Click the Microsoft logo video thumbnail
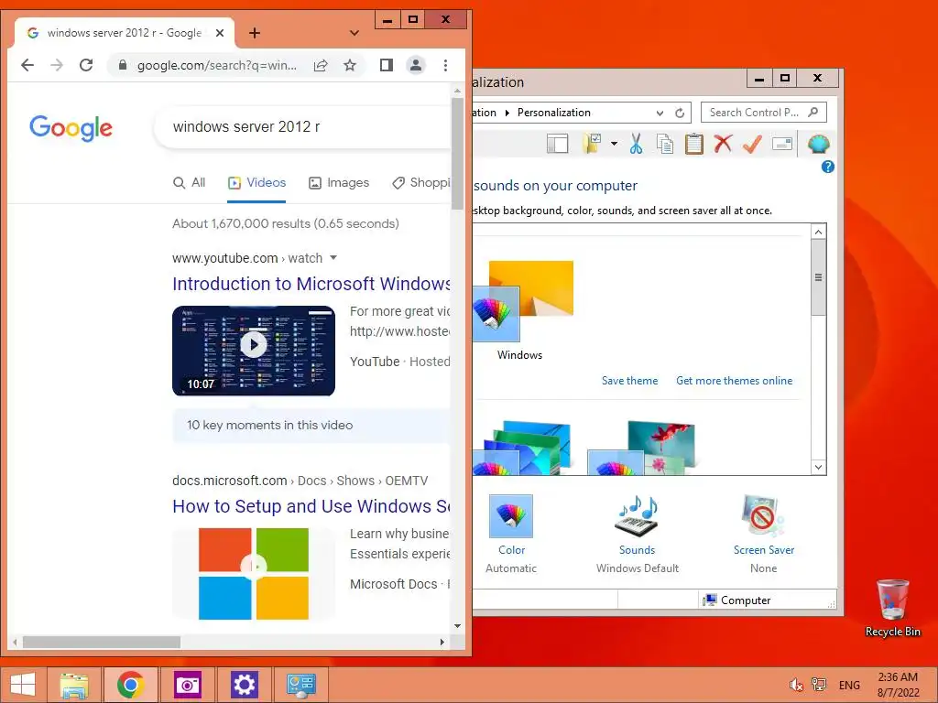Image resolution: width=938 pixels, height=703 pixels. 254,573
